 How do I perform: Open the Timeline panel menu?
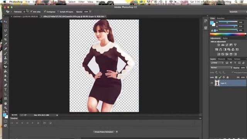pyautogui.click(x=200, y=119)
